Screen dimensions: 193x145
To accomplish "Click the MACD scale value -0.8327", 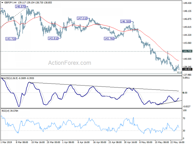I will click(187, 107).
